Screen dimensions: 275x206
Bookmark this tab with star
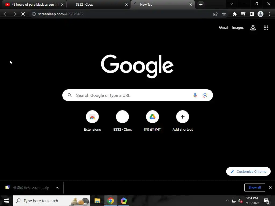tap(224, 14)
